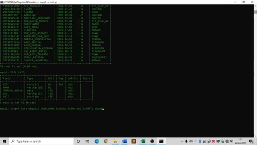This screenshot has height=145, width=257.
Task: Click the char(11) type value
Action: click(x=33, y=85)
